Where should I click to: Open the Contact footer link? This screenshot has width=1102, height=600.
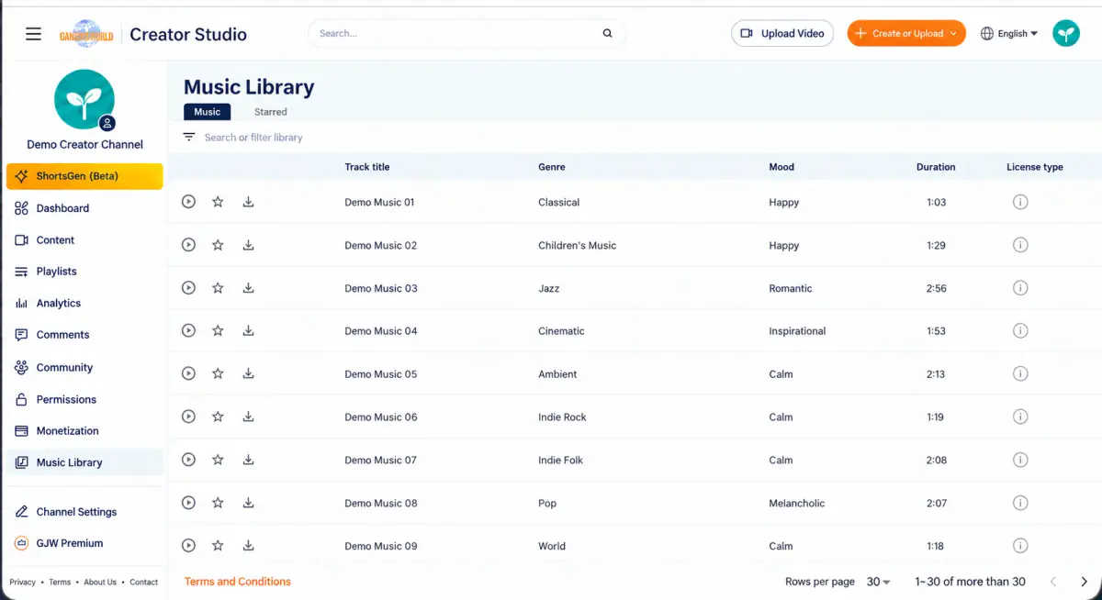[143, 583]
